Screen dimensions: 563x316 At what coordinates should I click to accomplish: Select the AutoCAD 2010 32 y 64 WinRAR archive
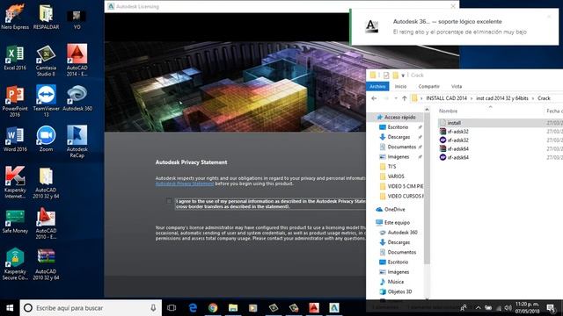tap(46, 264)
